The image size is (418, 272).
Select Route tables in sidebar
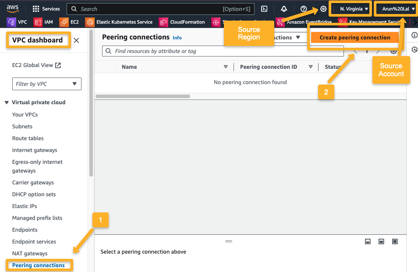pyautogui.click(x=28, y=138)
